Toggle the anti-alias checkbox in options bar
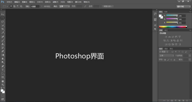This screenshot has width=192, height=102. tap(42, 6)
